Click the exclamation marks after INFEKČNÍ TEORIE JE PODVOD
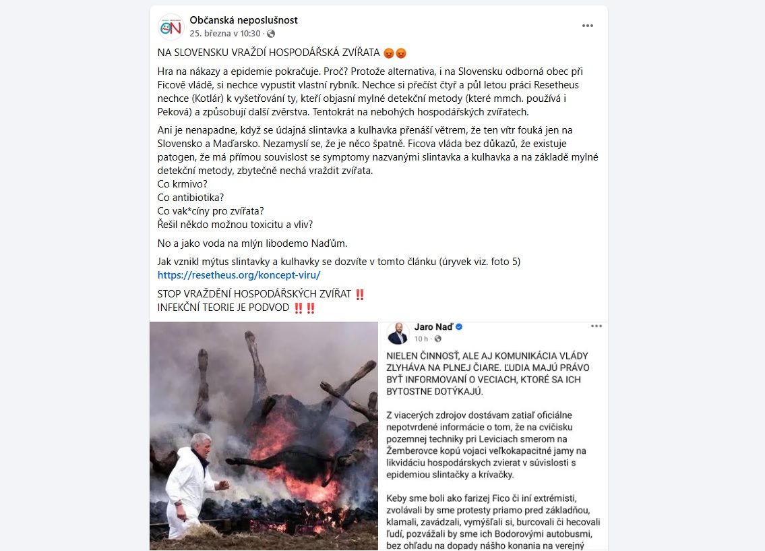The image size is (765, 551). click(x=305, y=308)
